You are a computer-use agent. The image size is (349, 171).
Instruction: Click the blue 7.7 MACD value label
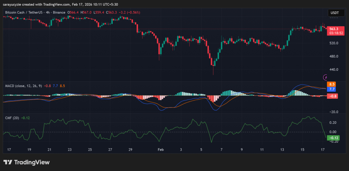(x=332, y=89)
